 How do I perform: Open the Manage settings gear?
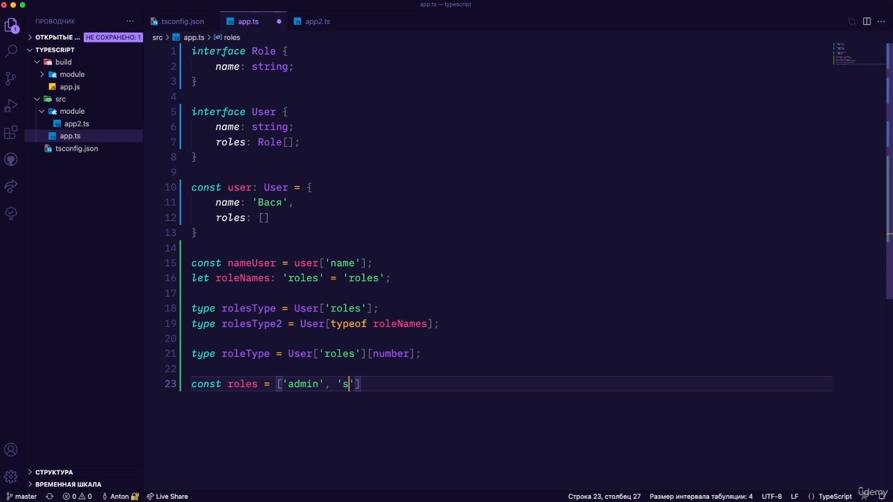click(x=11, y=476)
